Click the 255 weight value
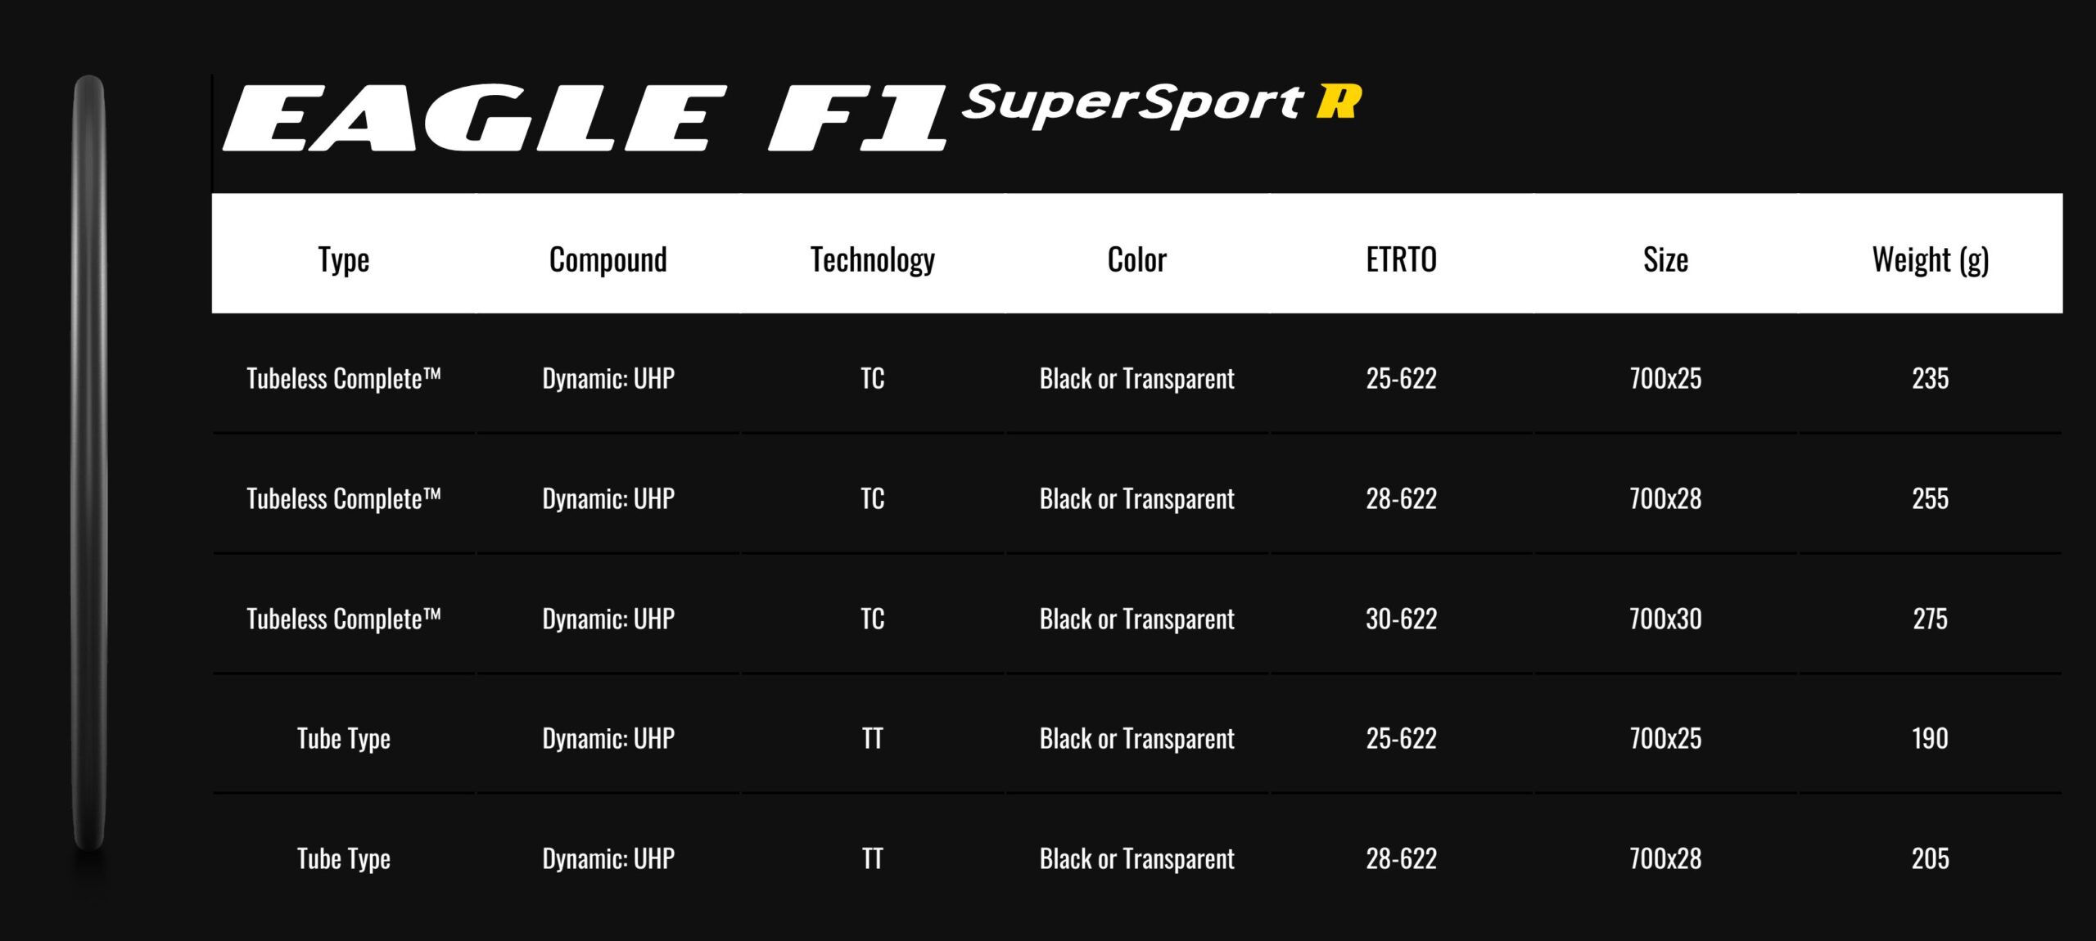 [1931, 498]
